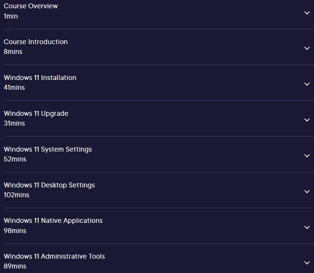The height and width of the screenshot is (273, 314).
Task: Open the Course Overview title
Action: tap(31, 6)
